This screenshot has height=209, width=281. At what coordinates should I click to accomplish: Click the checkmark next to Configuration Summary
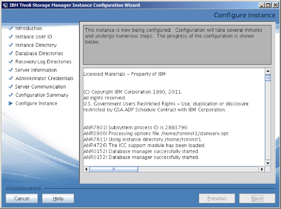(11, 95)
